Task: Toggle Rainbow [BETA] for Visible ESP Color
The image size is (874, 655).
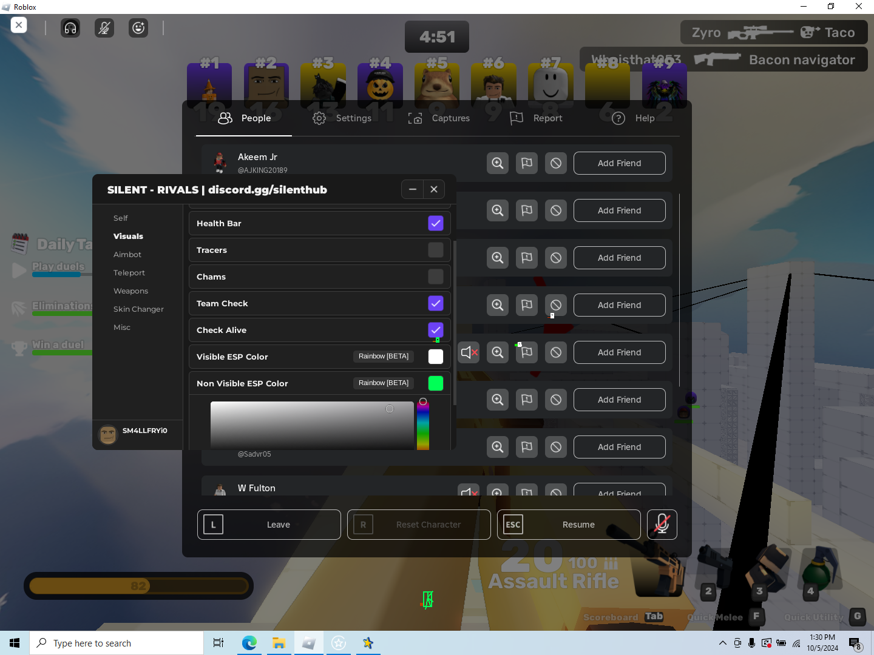Action: point(384,357)
